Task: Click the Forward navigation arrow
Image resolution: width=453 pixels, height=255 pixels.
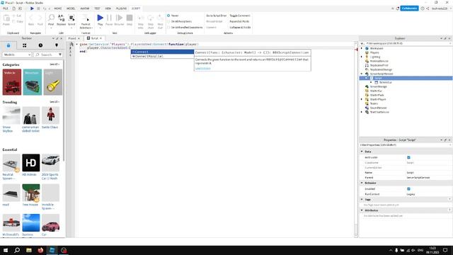Action: pos(40,18)
